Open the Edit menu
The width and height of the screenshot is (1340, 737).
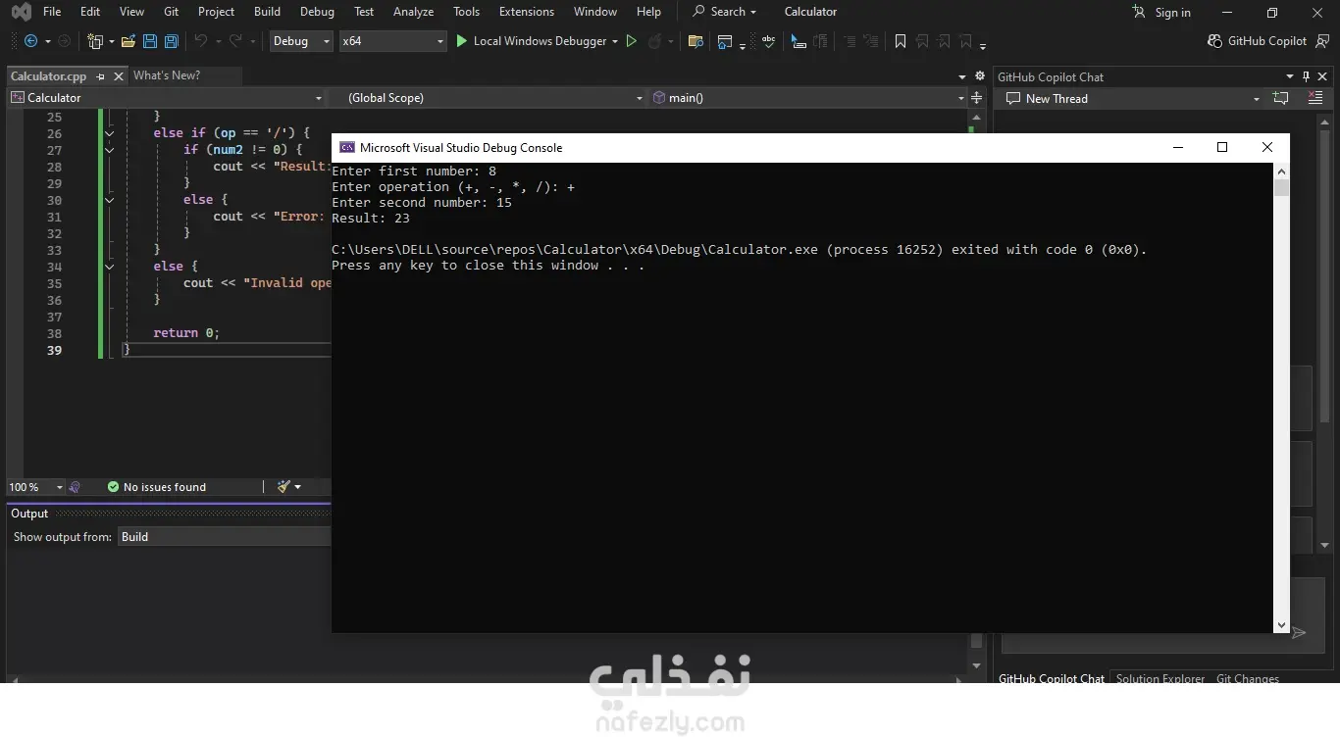click(x=90, y=12)
